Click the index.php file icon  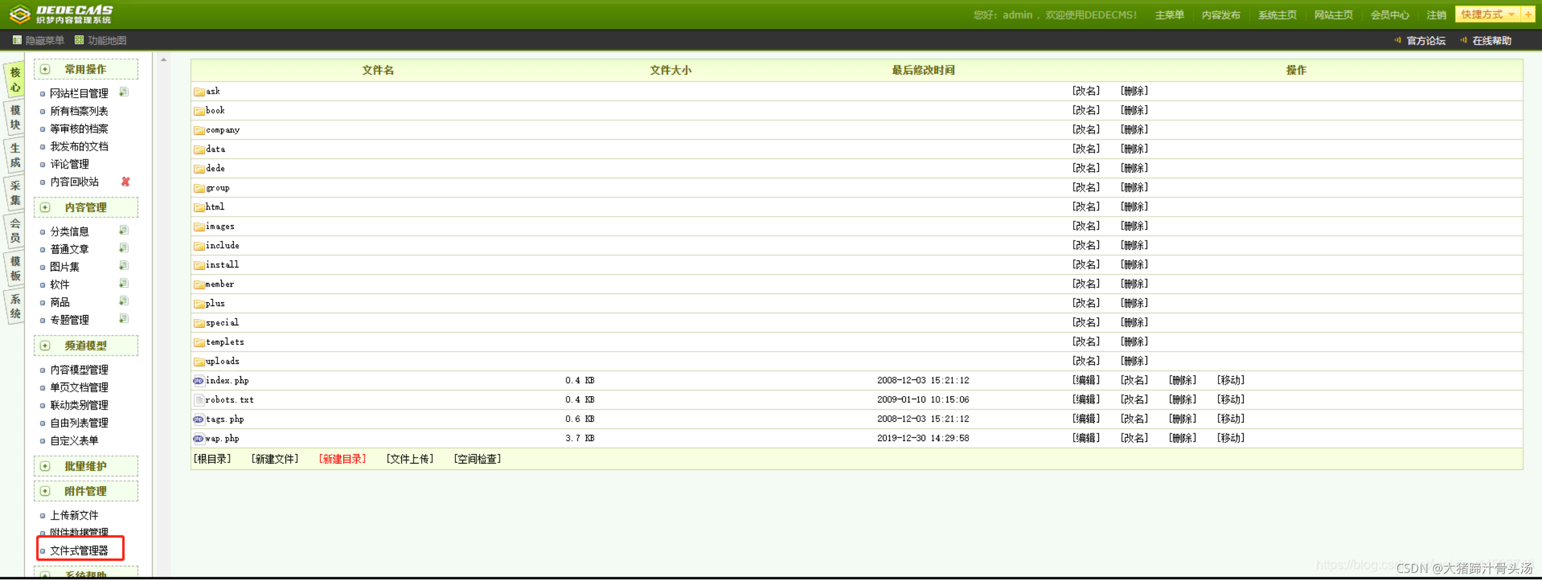[x=199, y=381]
